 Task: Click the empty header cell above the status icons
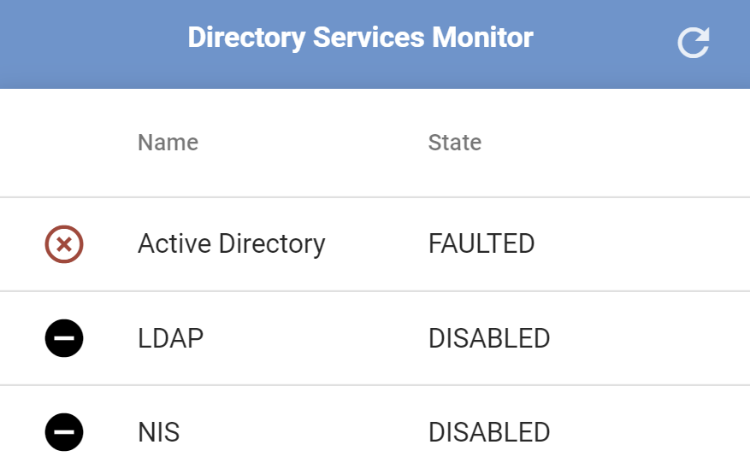64,143
